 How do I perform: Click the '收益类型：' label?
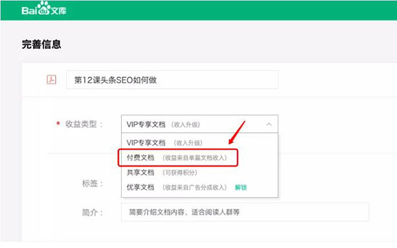click(x=84, y=124)
